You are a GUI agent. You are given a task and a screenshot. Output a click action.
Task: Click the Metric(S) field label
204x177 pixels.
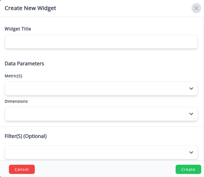pos(13,76)
